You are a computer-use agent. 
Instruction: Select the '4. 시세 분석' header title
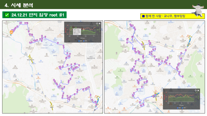(x=19, y=5)
